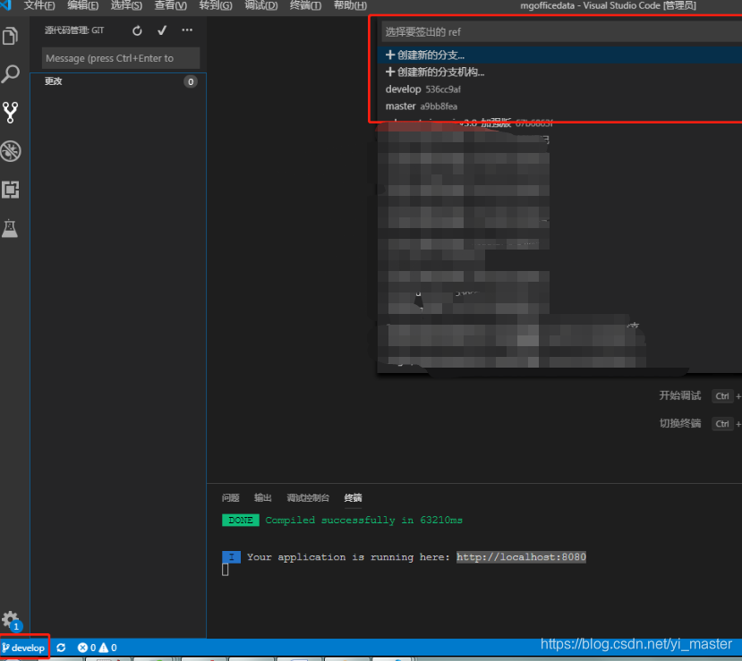The height and width of the screenshot is (661, 742).
Task: Switch to the 终端 panel tab
Action: point(353,497)
